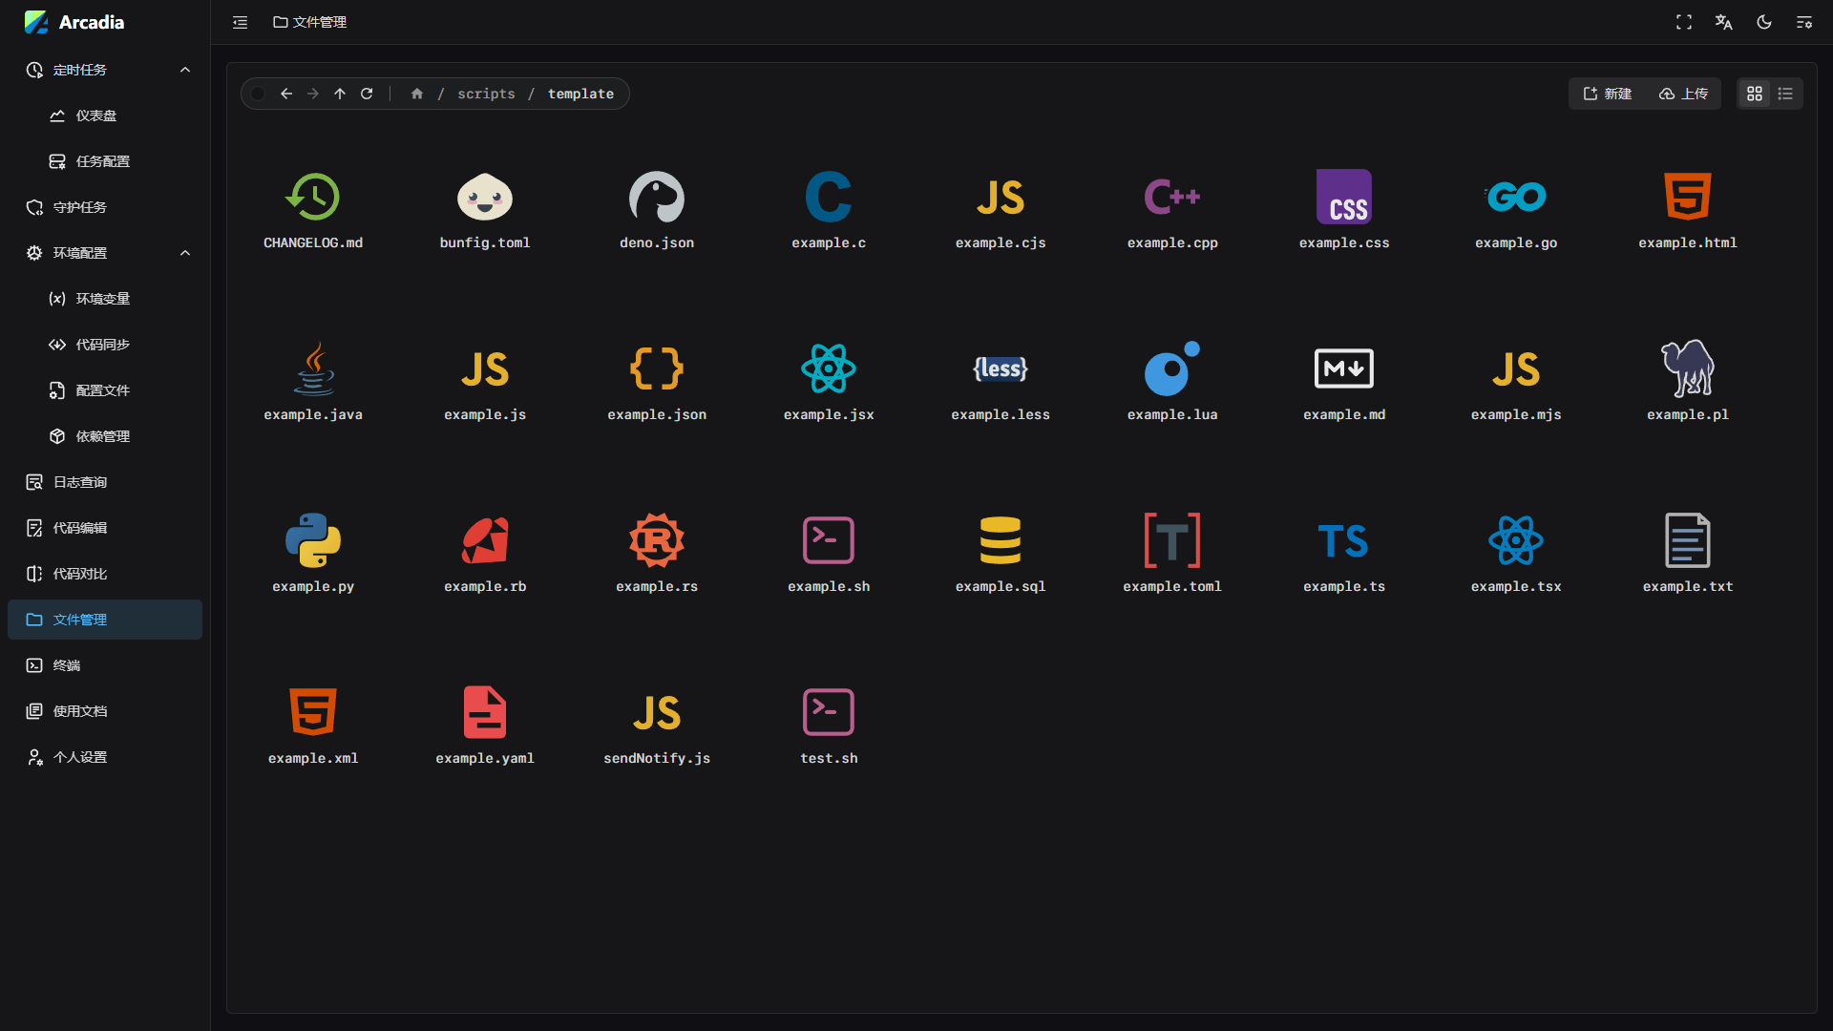This screenshot has height=1031, width=1833.
Task: Open the example.lua file icon
Action: coord(1172,368)
